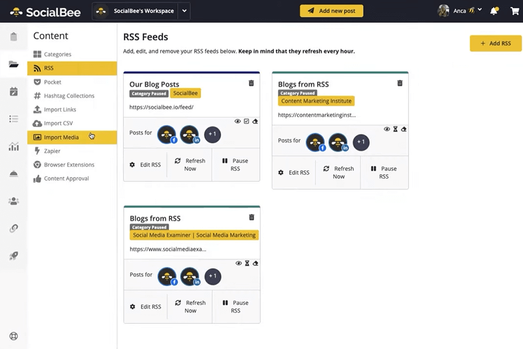The height and width of the screenshot is (349, 523).
Task: Refresh Now on Social Media Examiner feed
Action: coord(190,306)
